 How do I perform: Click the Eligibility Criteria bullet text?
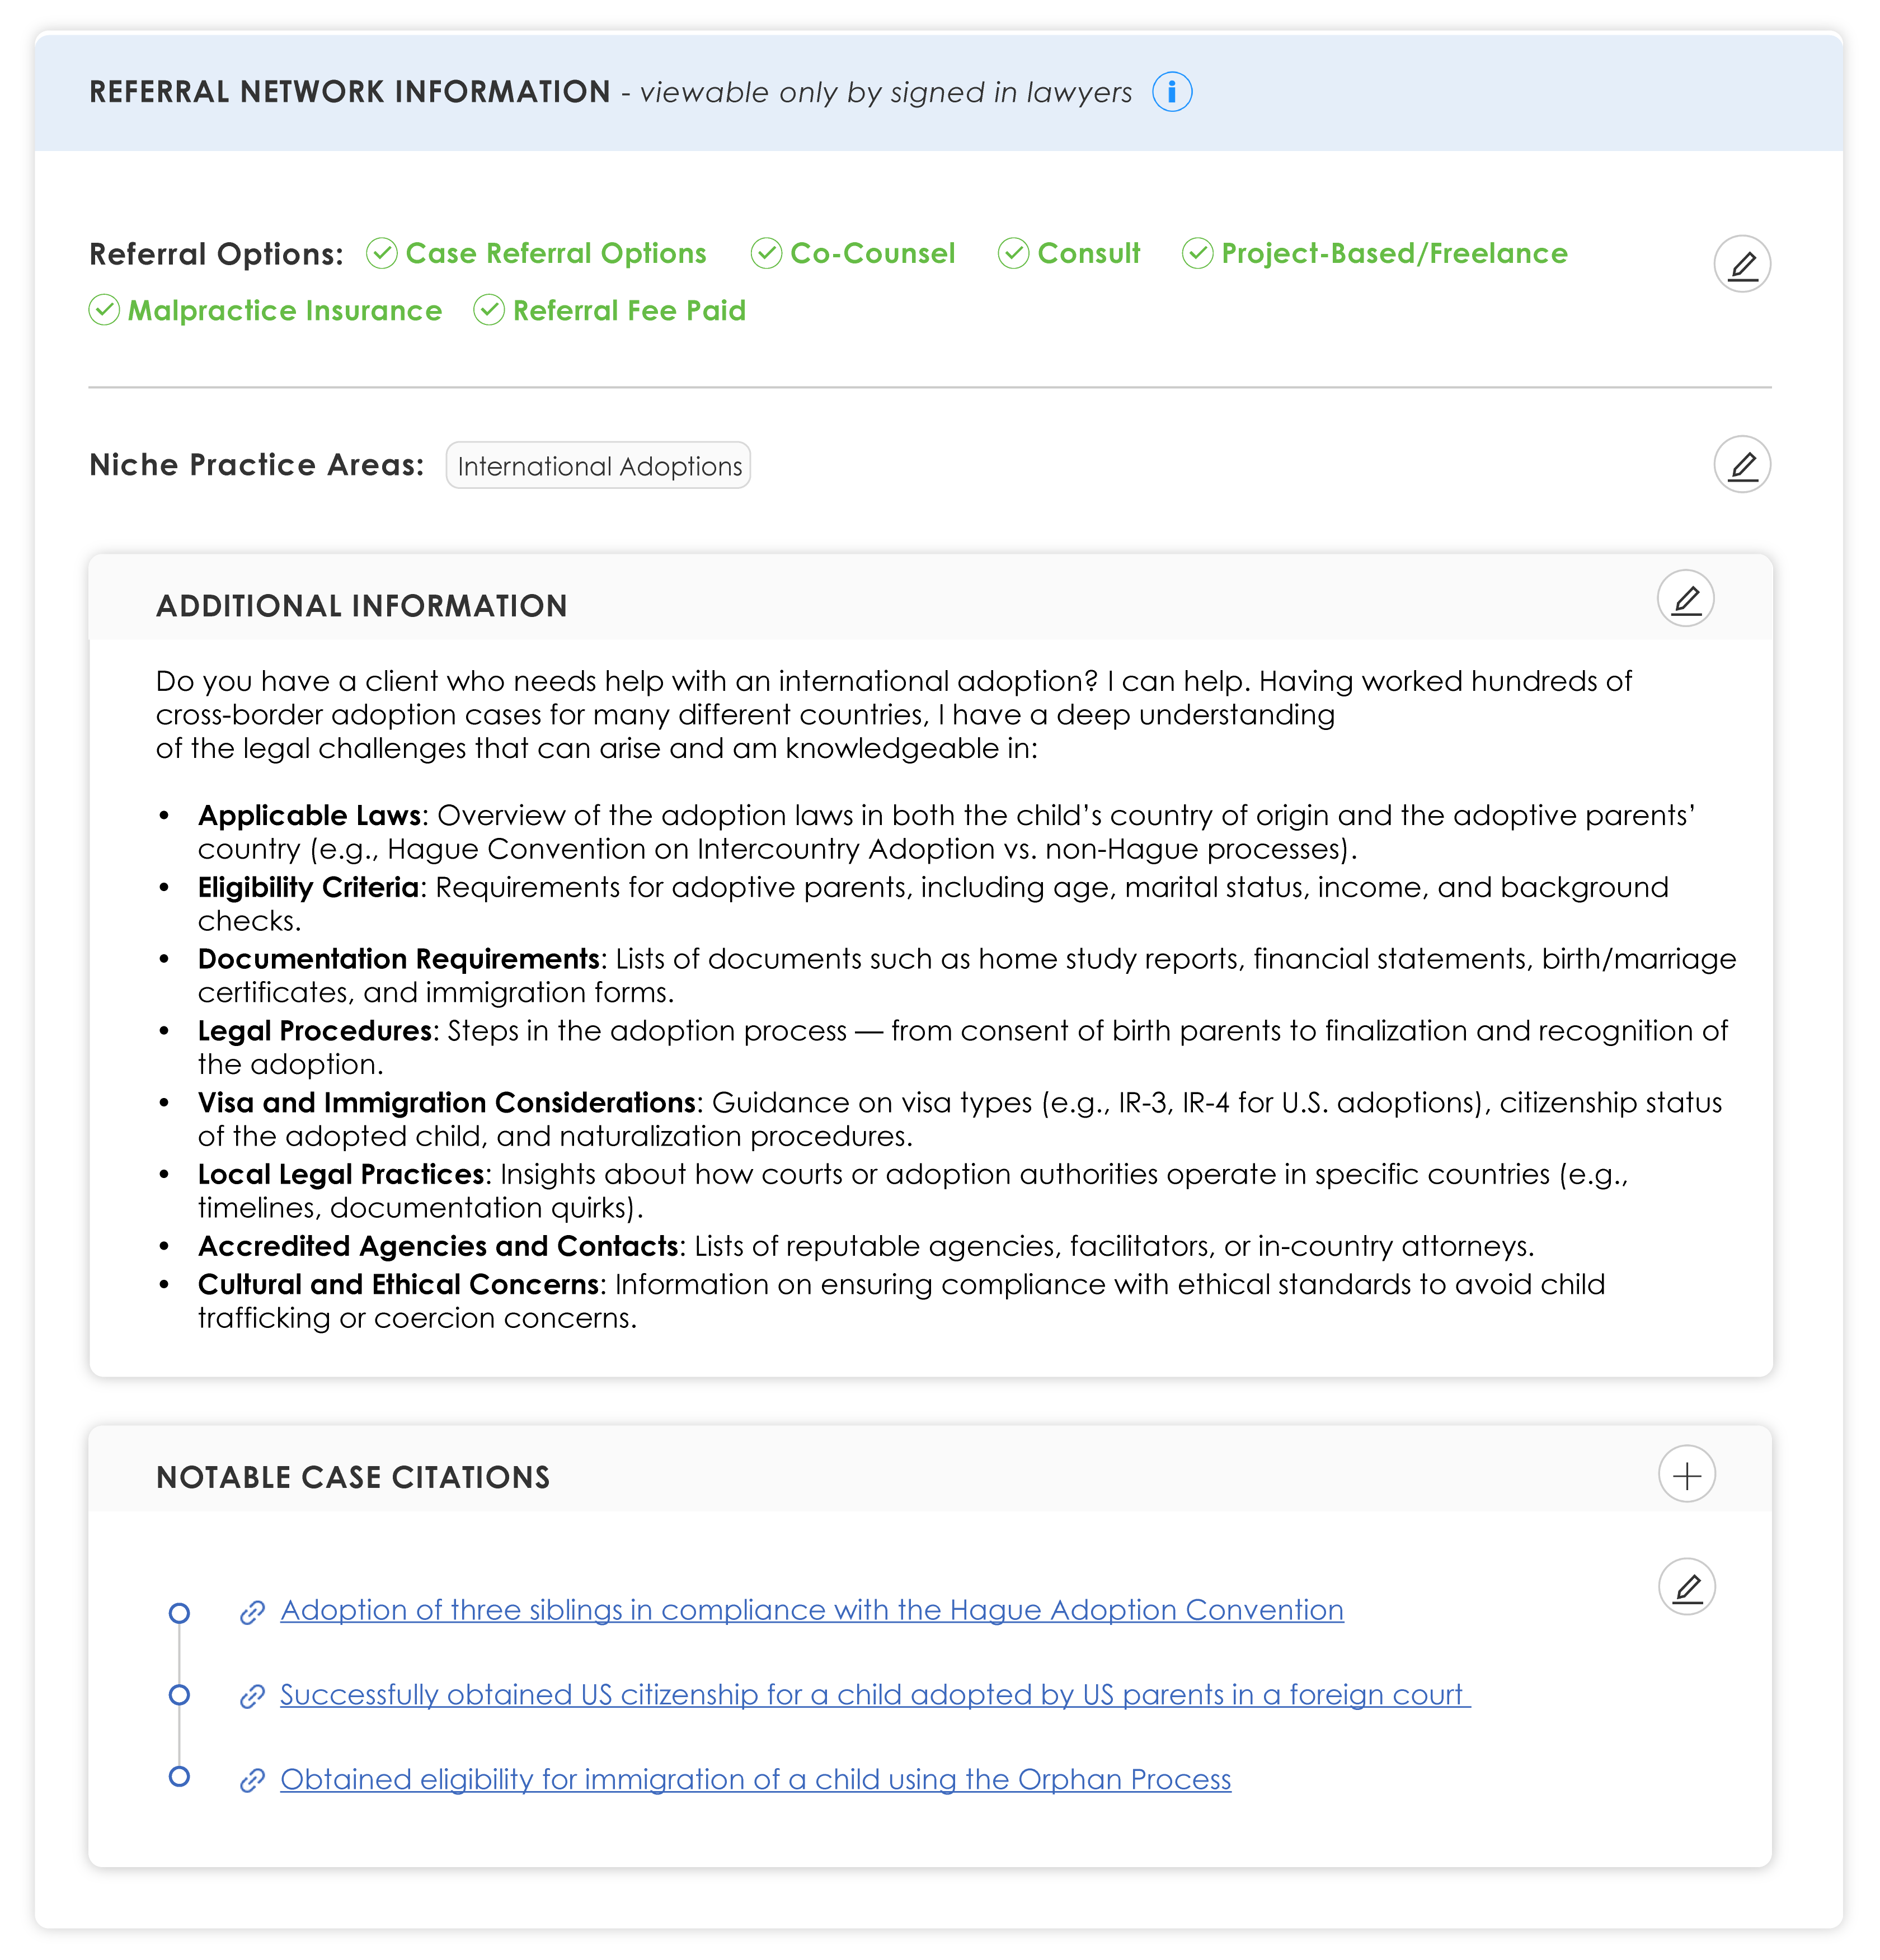coord(933,904)
